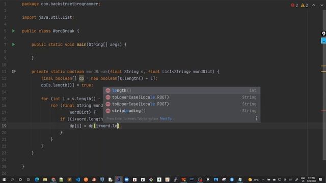Click the highlighted dp variable declaration
The image size is (326, 183).
pyautogui.click(x=81, y=78)
